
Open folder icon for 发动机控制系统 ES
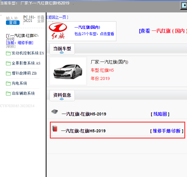coord(8,53)
